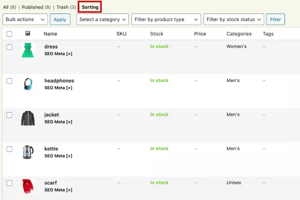Open the green dress product thumbnail
This screenshot has width=300, height=200.
[x=27, y=50]
